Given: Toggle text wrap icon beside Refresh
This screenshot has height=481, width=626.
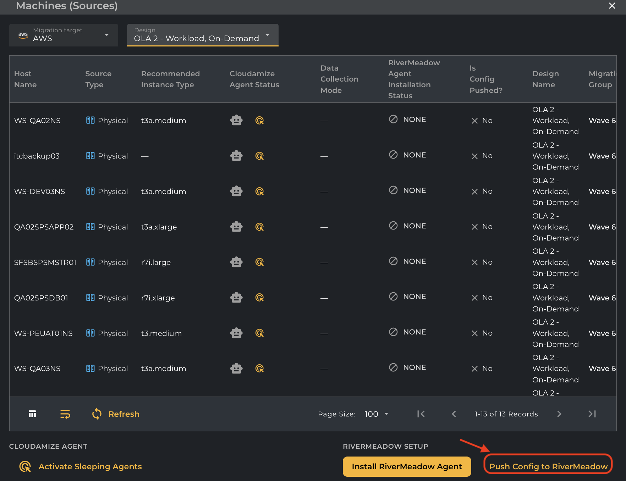Looking at the screenshot, I should pyautogui.click(x=65, y=414).
